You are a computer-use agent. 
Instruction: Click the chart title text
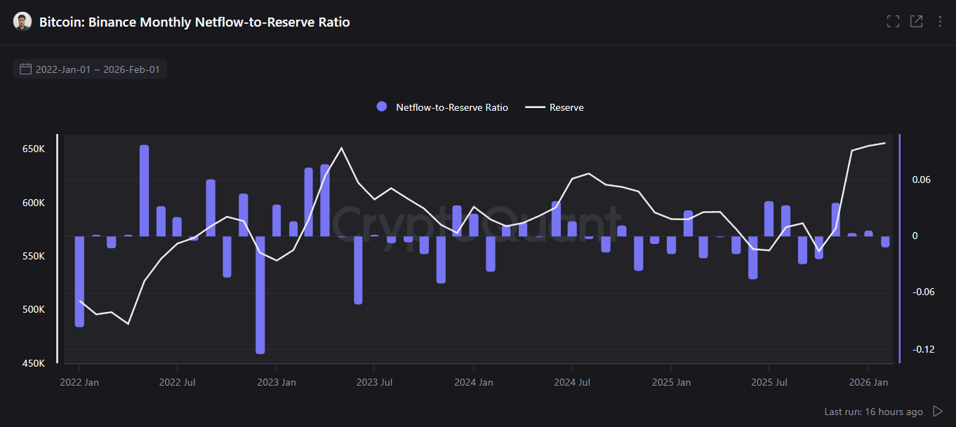[x=194, y=22]
